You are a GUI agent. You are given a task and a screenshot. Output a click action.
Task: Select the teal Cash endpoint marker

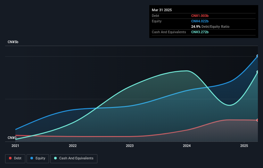pyautogui.click(x=258, y=72)
